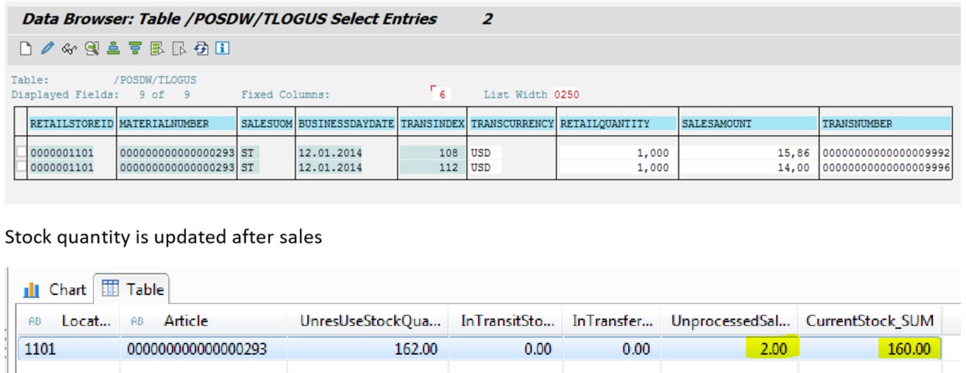Click the pencil Change icon
This screenshot has height=373, width=966.
click(47, 48)
